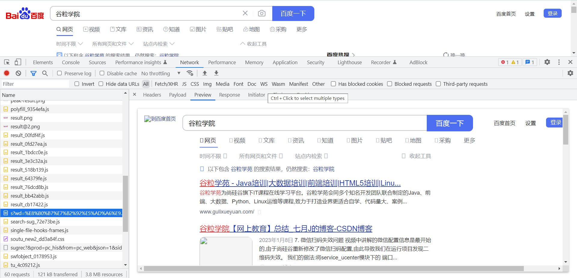Viewport: 577px width, 278px height.
Task: Click preview pane vertical scrollbar thumb
Action: tap(566, 130)
